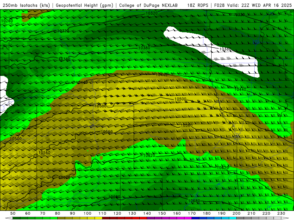Select the 110 value on the color scale
This screenshot has width=294, height=220.
(102, 213)
